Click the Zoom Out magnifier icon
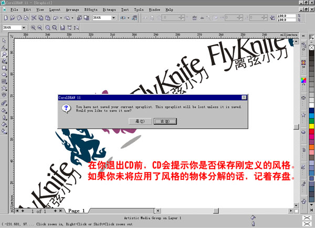This screenshot has width=315, height=228. pos(40,27)
